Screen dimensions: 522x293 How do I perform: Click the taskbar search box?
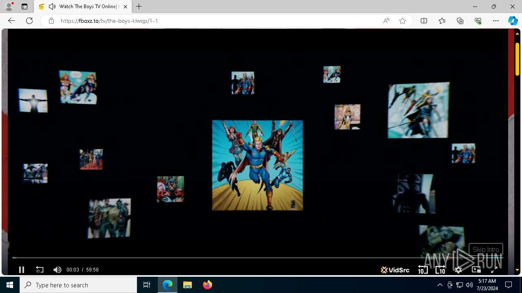pyautogui.click(x=78, y=285)
